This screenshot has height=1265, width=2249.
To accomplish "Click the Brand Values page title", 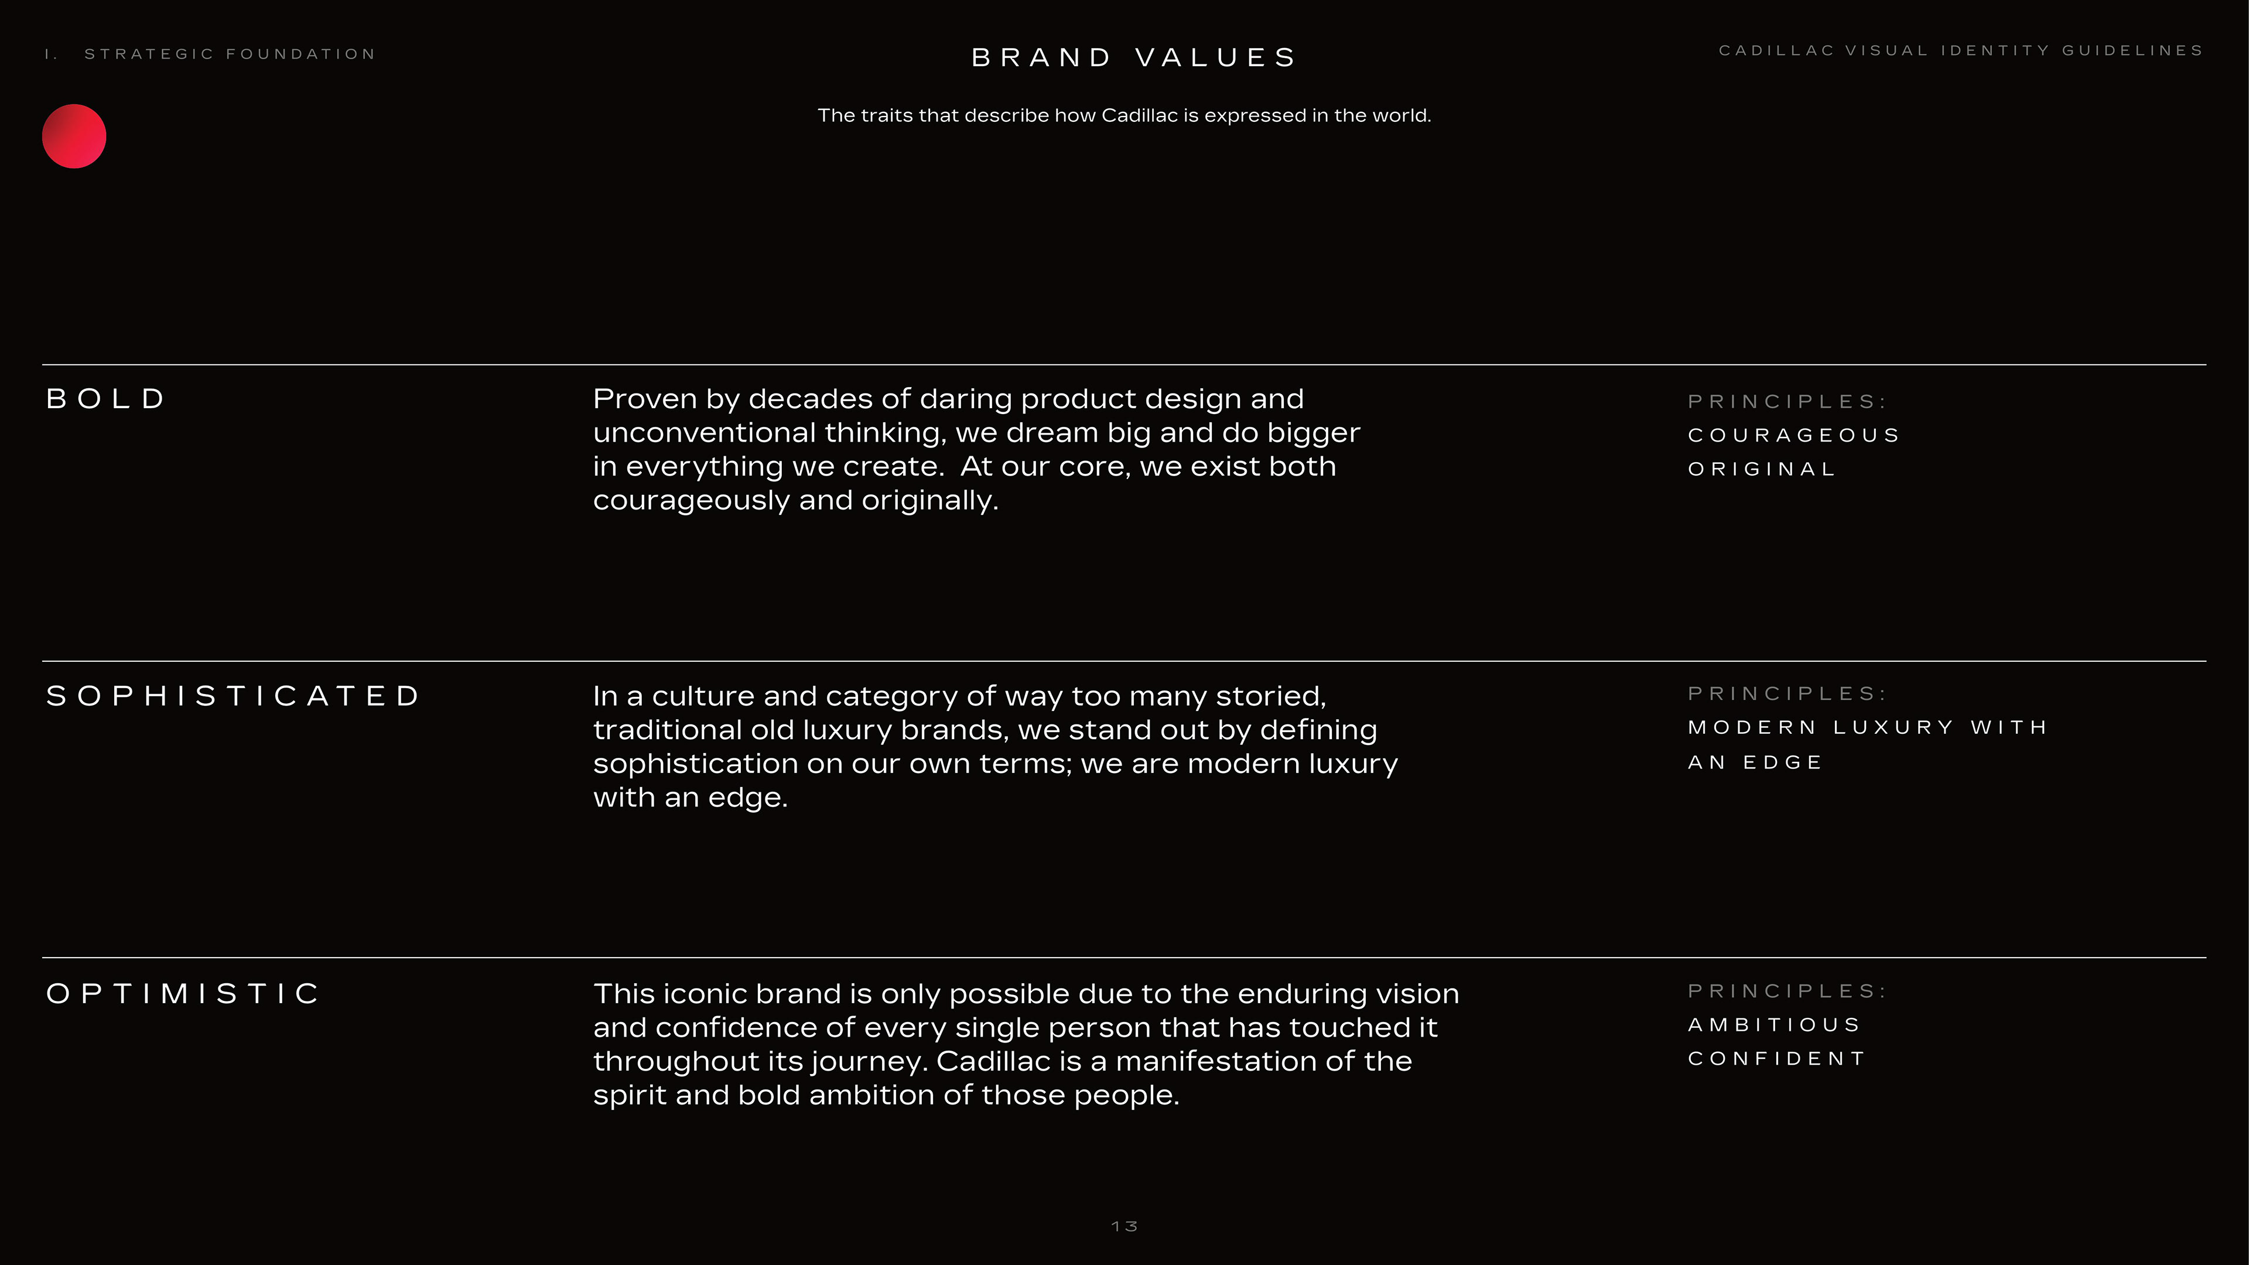I will point(1134,57).
